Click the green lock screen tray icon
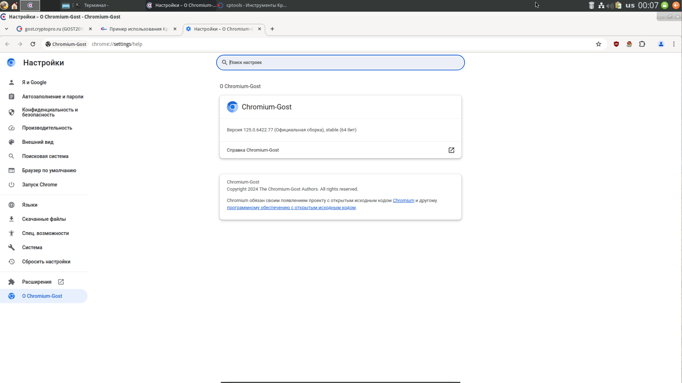The width and height of the screenshot is (682, 383). point(665,5)
